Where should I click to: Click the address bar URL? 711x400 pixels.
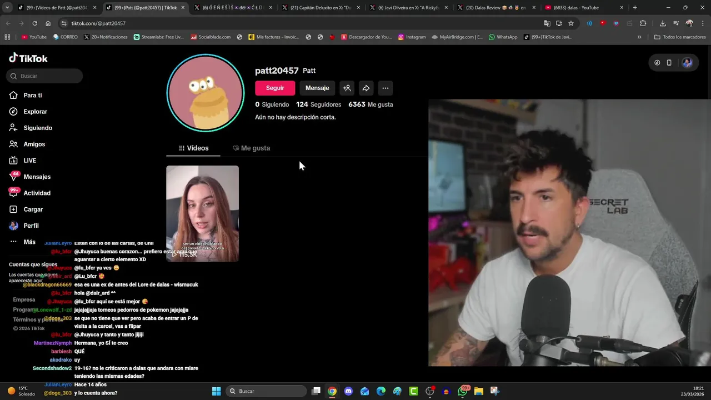(98, 23)
